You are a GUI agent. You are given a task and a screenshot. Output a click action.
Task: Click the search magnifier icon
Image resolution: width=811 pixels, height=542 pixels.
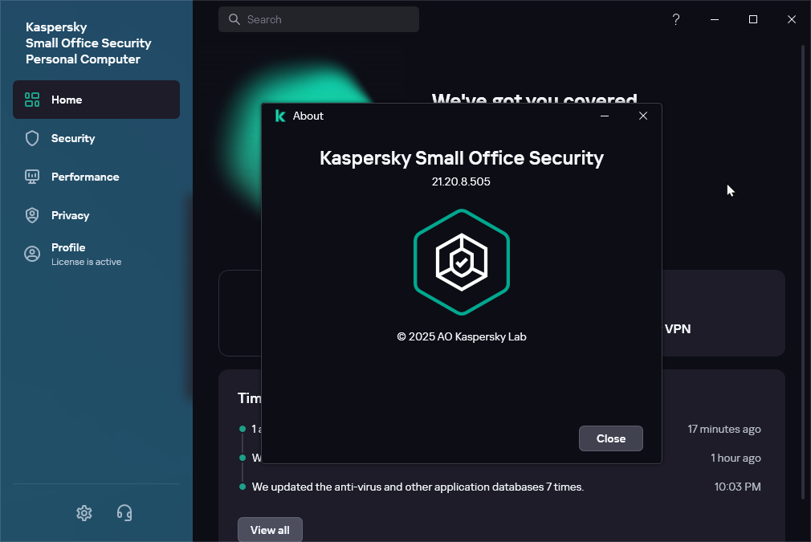coord(234,19)
